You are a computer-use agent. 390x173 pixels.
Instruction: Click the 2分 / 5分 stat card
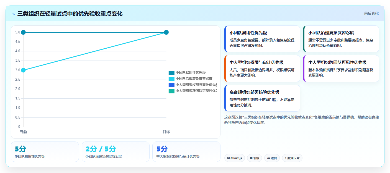tap(116, 152)
